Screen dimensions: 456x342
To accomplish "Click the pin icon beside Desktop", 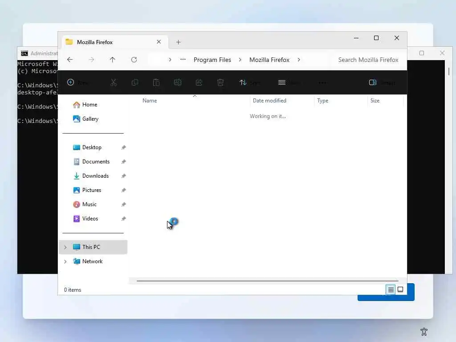I will click(x=124, y=147).
